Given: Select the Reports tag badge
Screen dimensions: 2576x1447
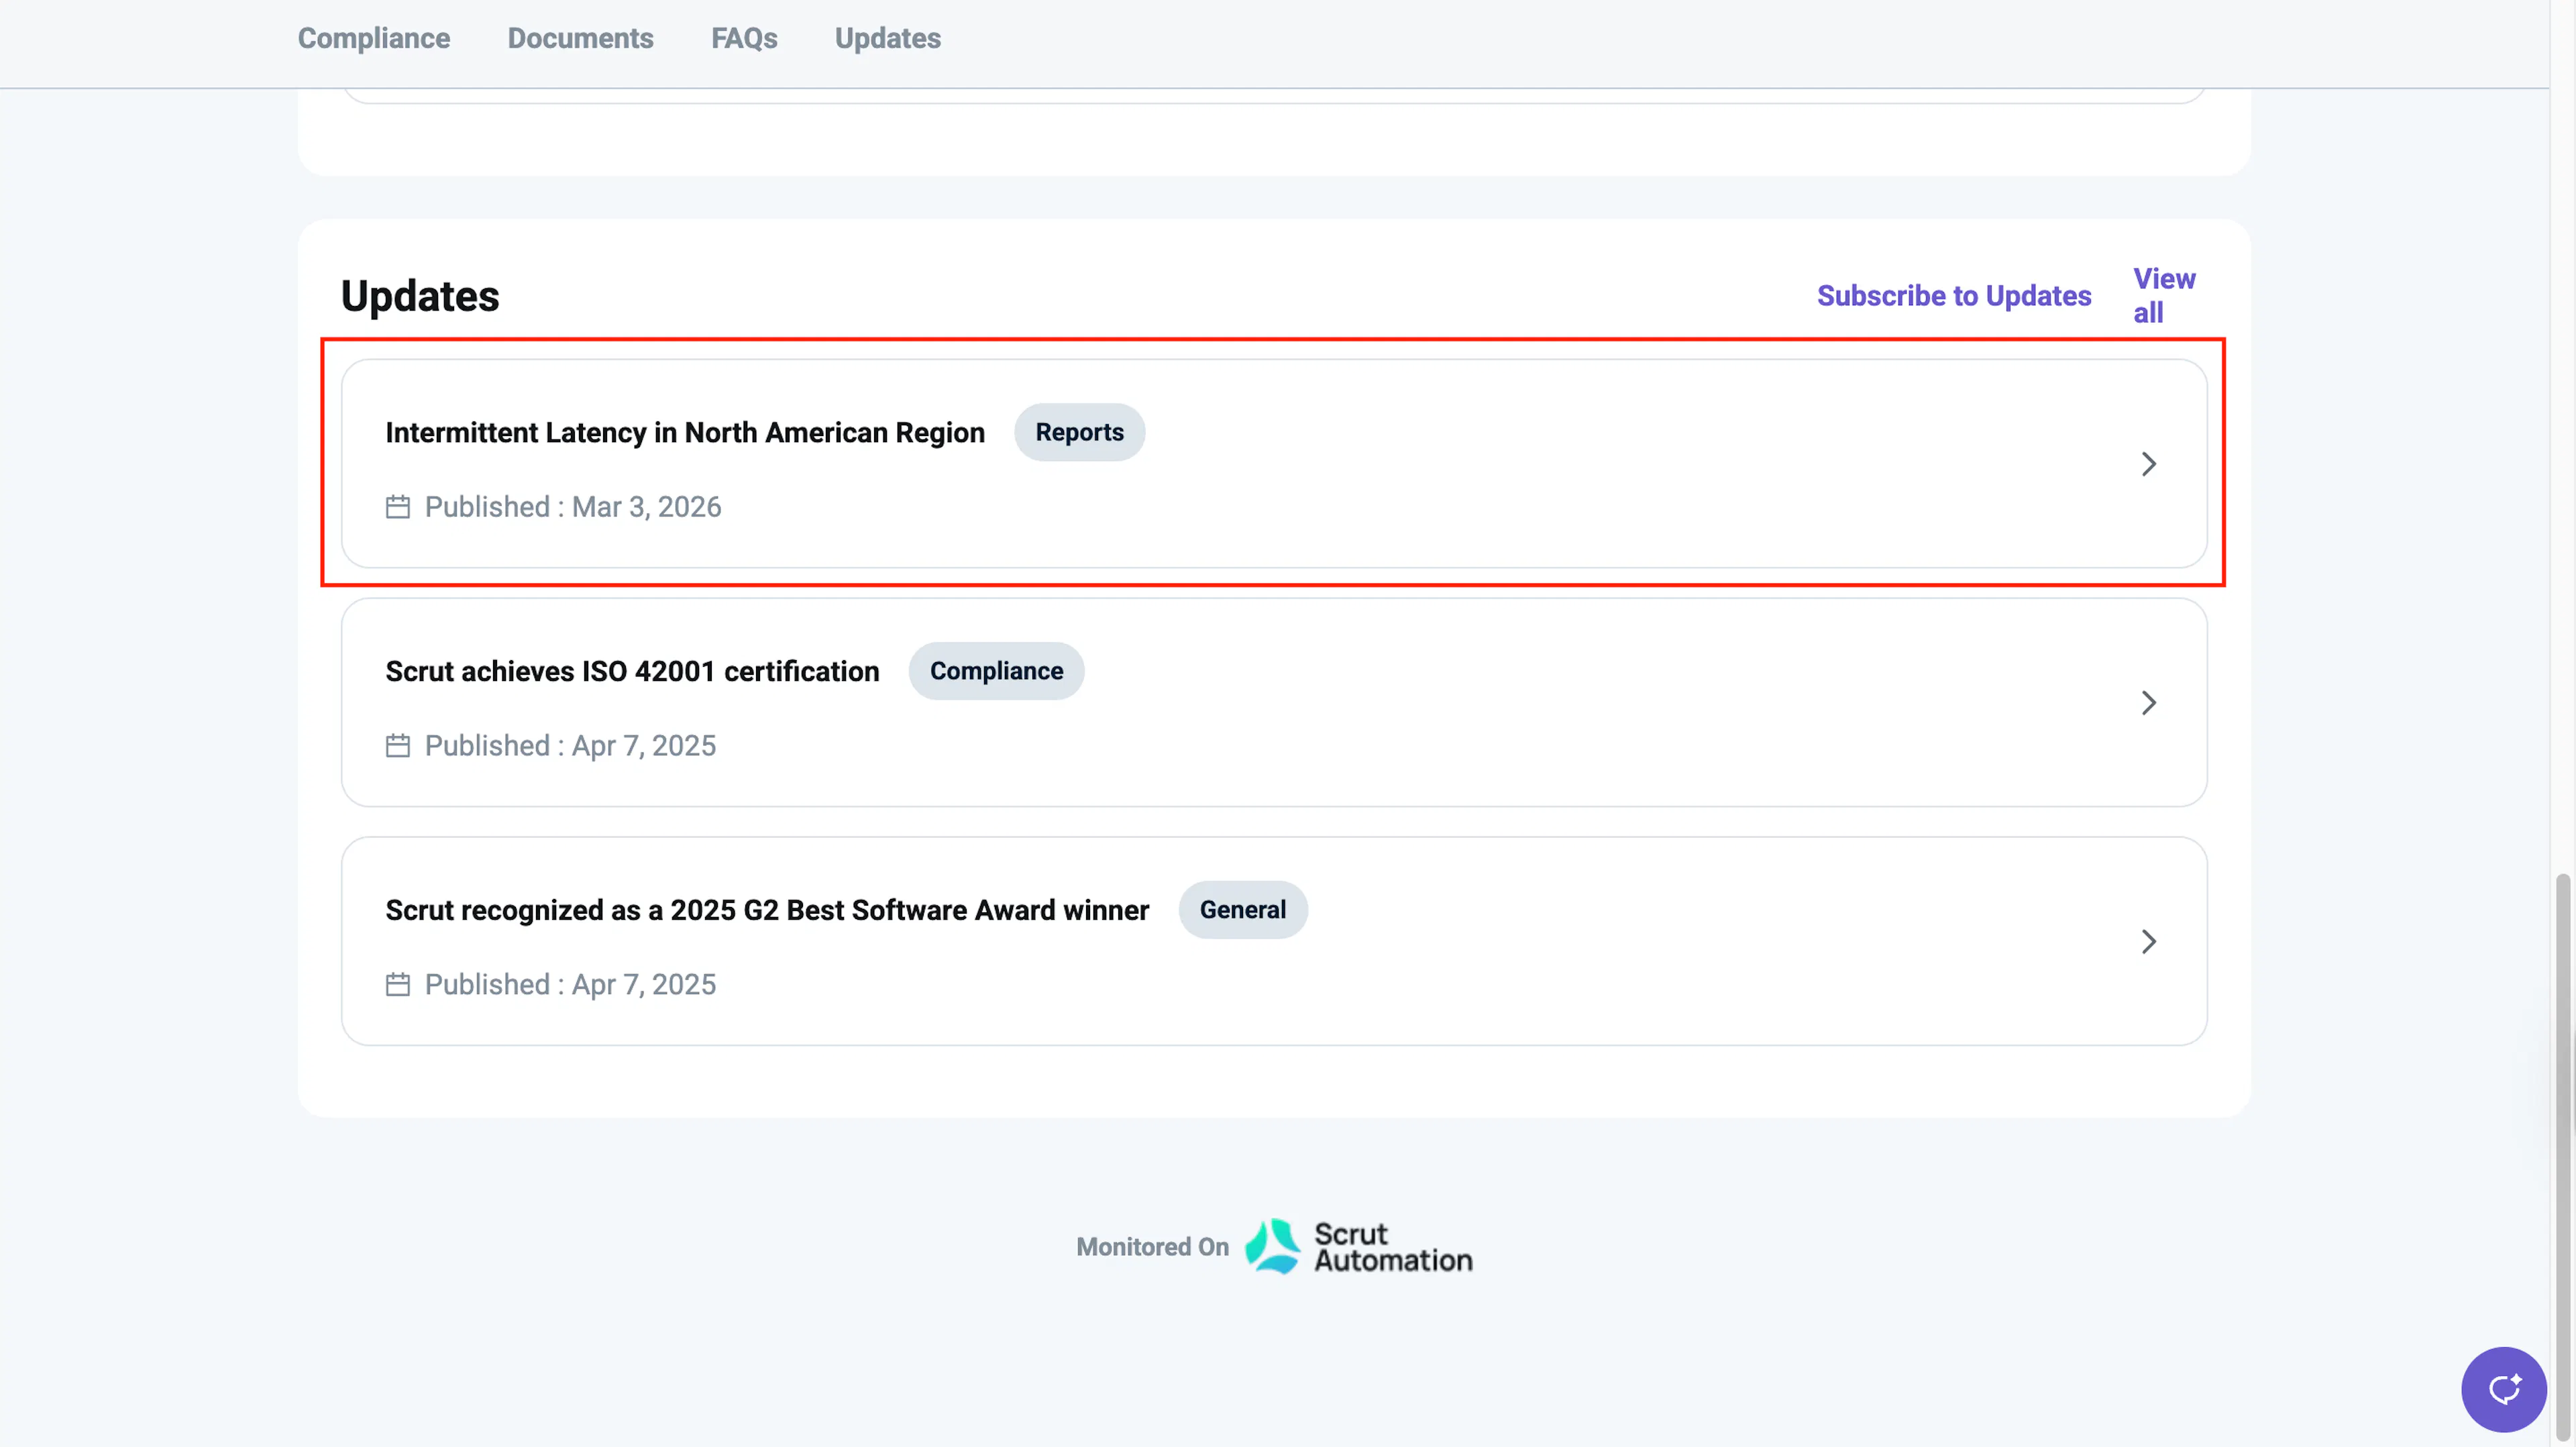Looking at the screenshot, I should coord(1079,432).
